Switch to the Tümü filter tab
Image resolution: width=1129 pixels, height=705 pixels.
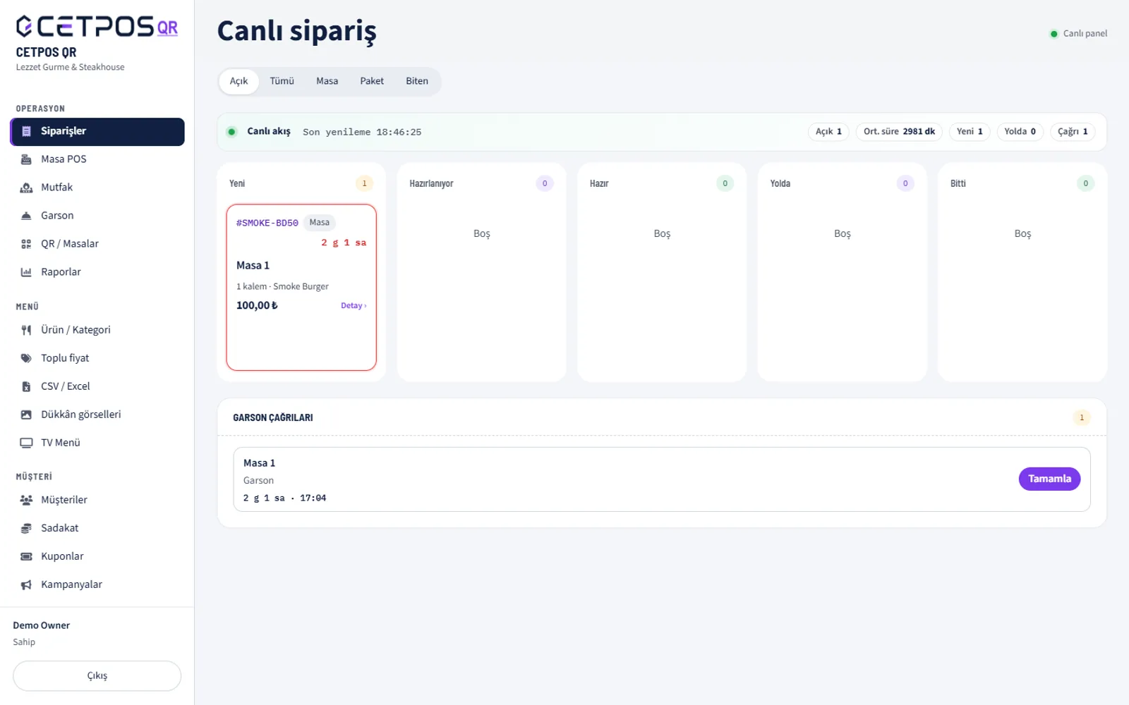coord(282,81)
